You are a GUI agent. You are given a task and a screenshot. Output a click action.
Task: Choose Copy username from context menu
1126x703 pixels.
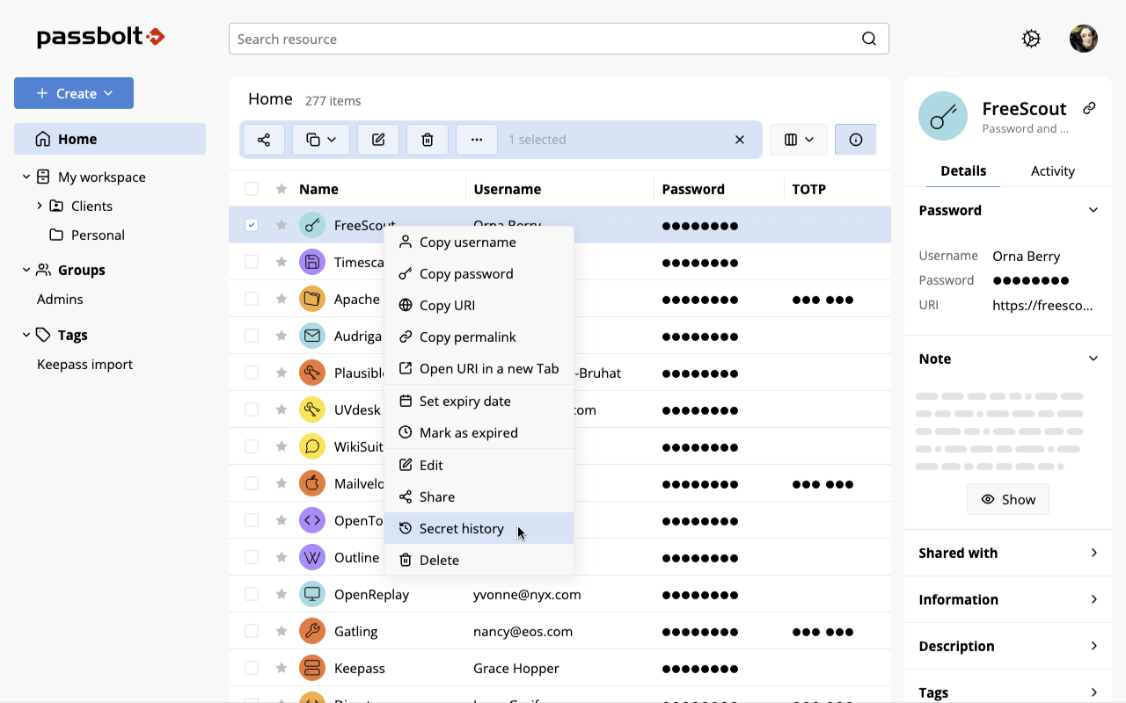coord(479,243)
